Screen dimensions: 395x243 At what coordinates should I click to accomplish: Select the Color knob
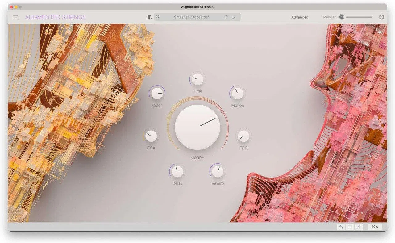(157, 93)
